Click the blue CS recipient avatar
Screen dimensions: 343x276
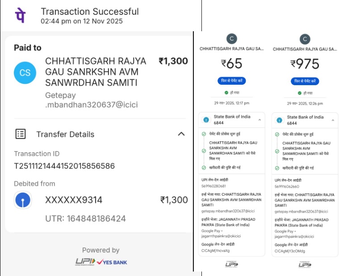[x=25, y=73]
